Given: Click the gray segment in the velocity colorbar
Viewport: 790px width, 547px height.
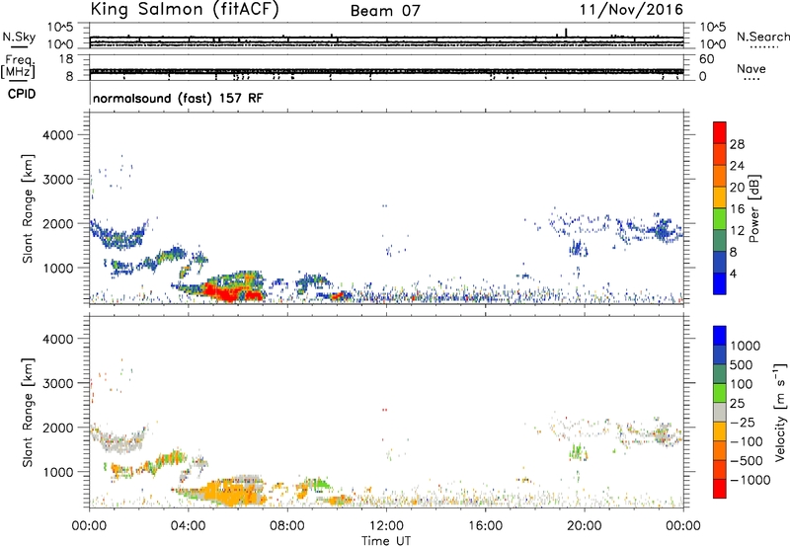Looking at the screenshot, I should point(720,413).
